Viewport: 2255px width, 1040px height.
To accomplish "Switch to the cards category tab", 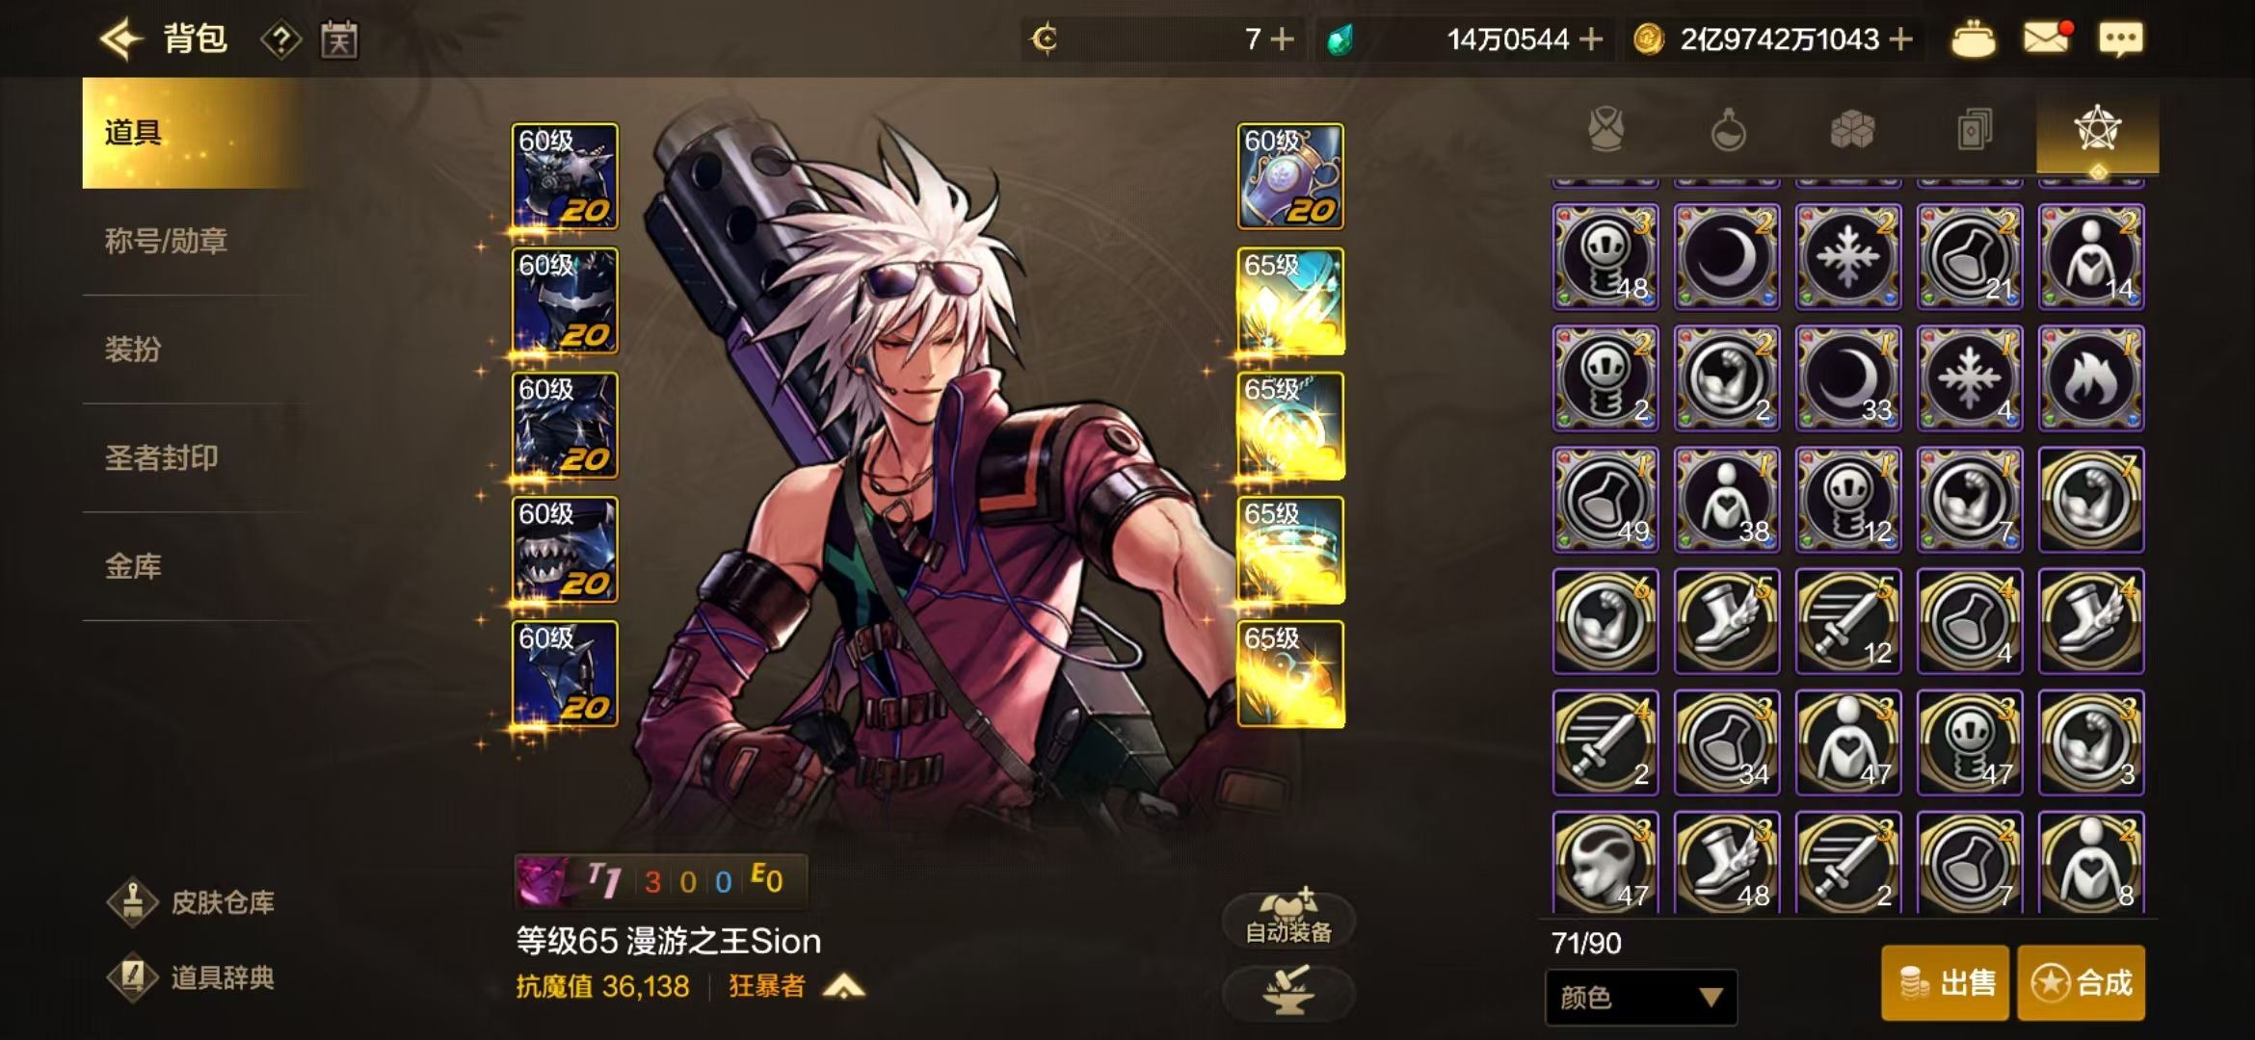I will point(1975,130).
